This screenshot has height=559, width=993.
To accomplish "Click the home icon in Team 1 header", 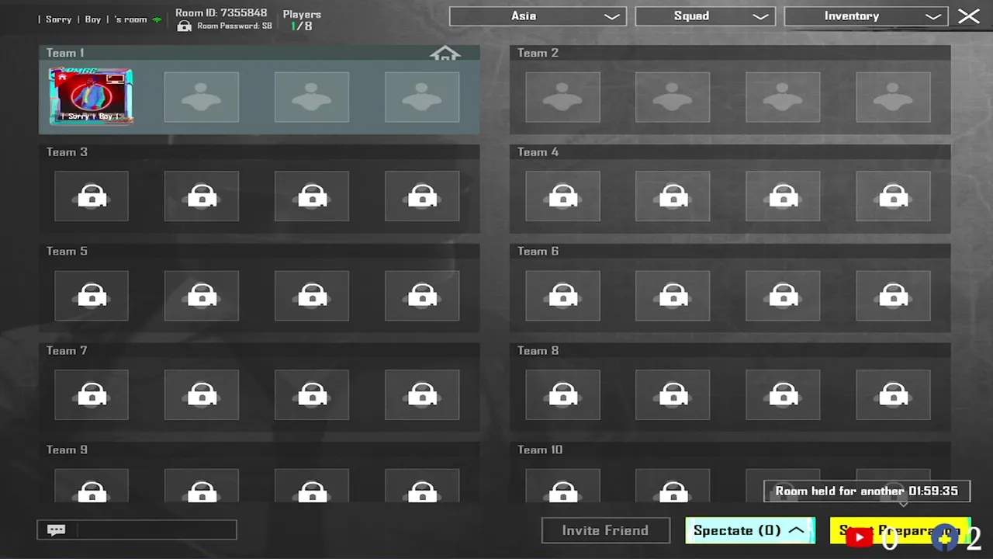I will pos(445,54).
